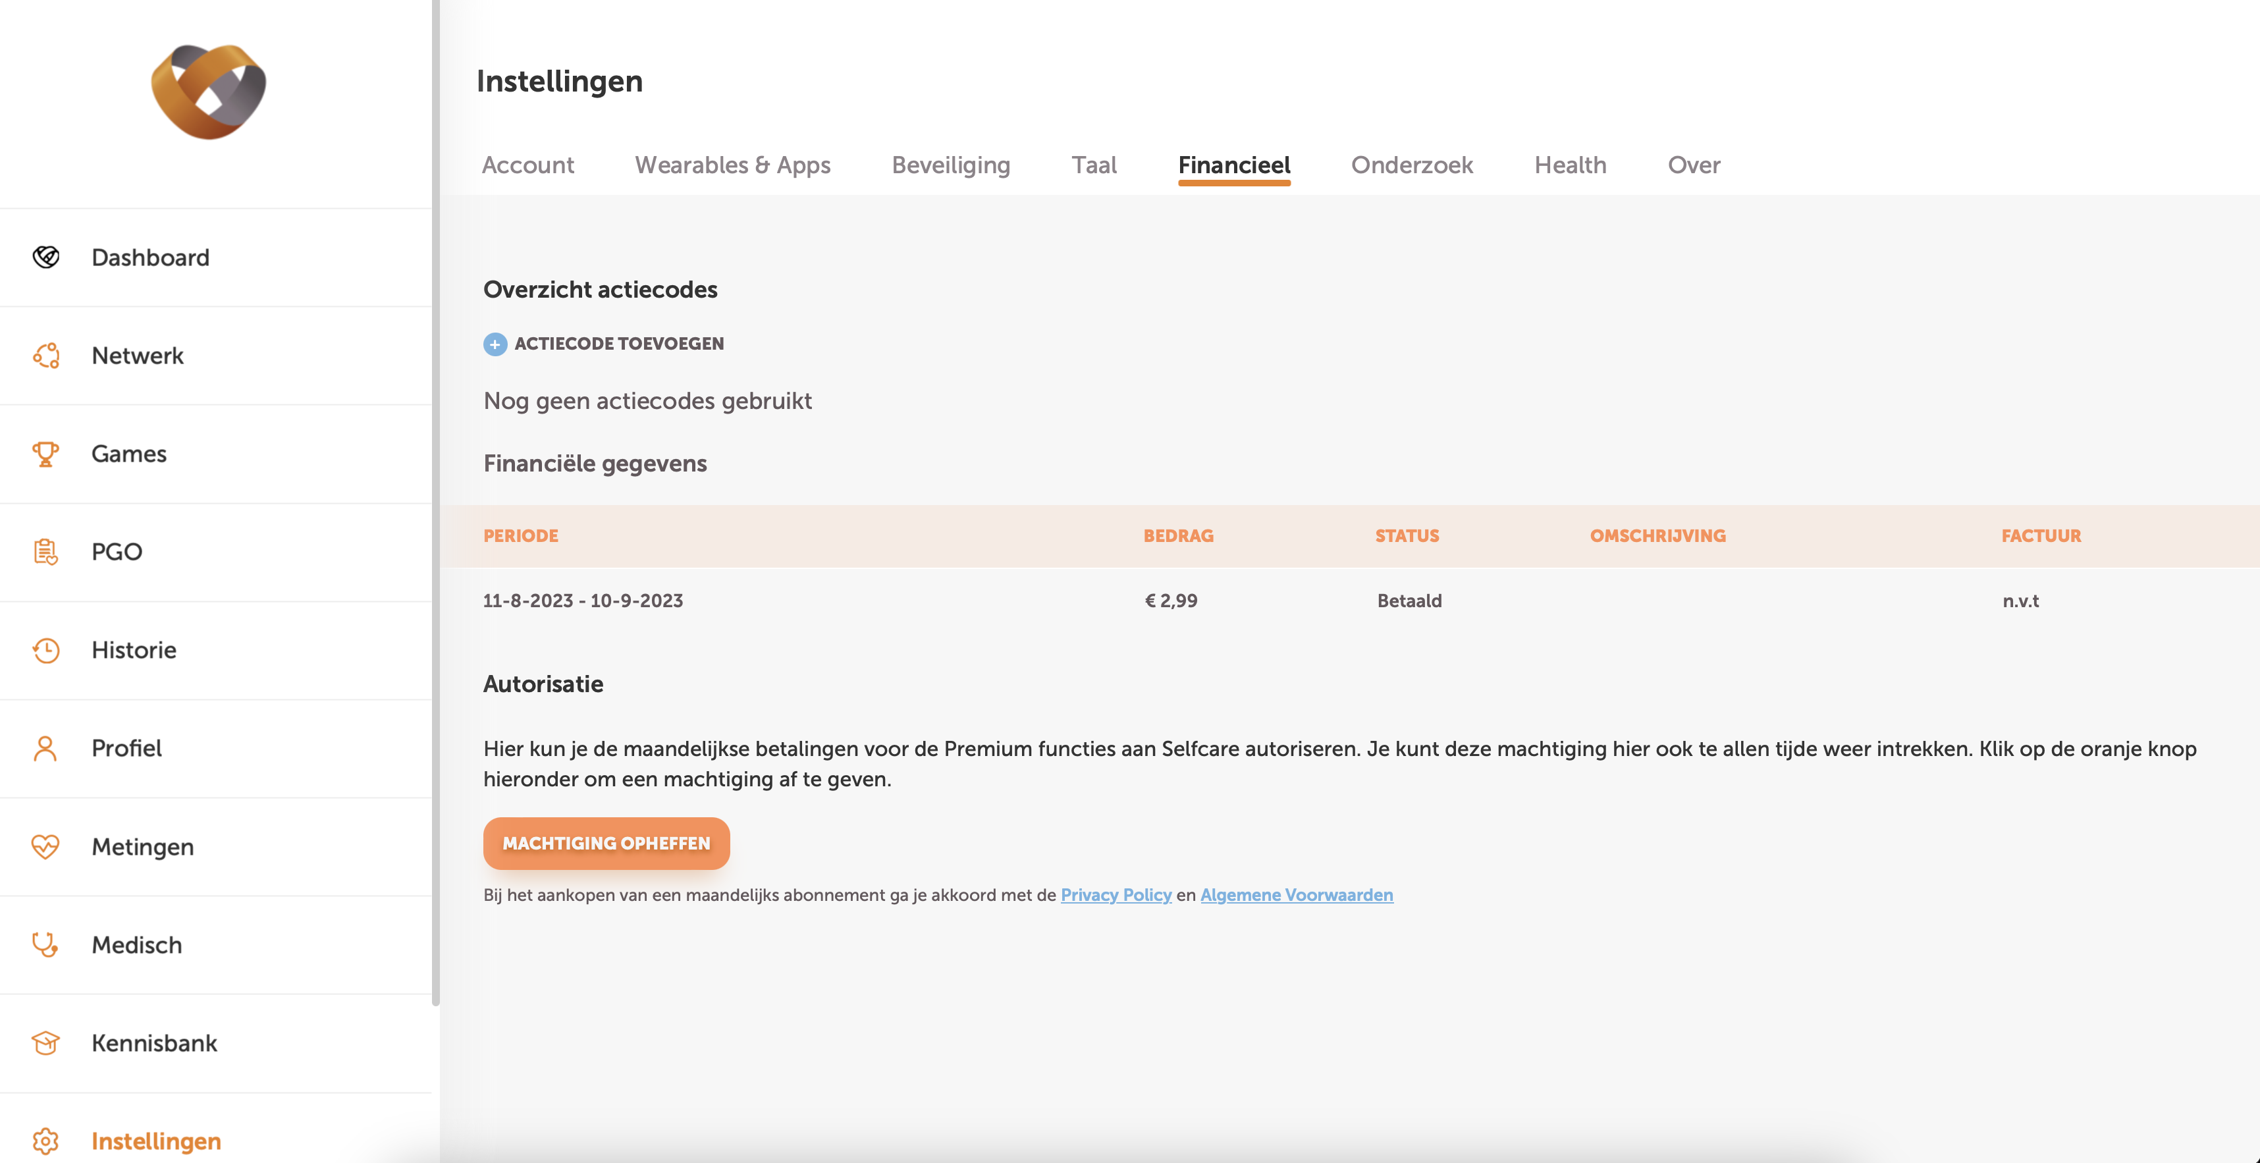Go to the Beveiliging tab
Viewport: 2260px width, 1163px height.
click(951, 165)
